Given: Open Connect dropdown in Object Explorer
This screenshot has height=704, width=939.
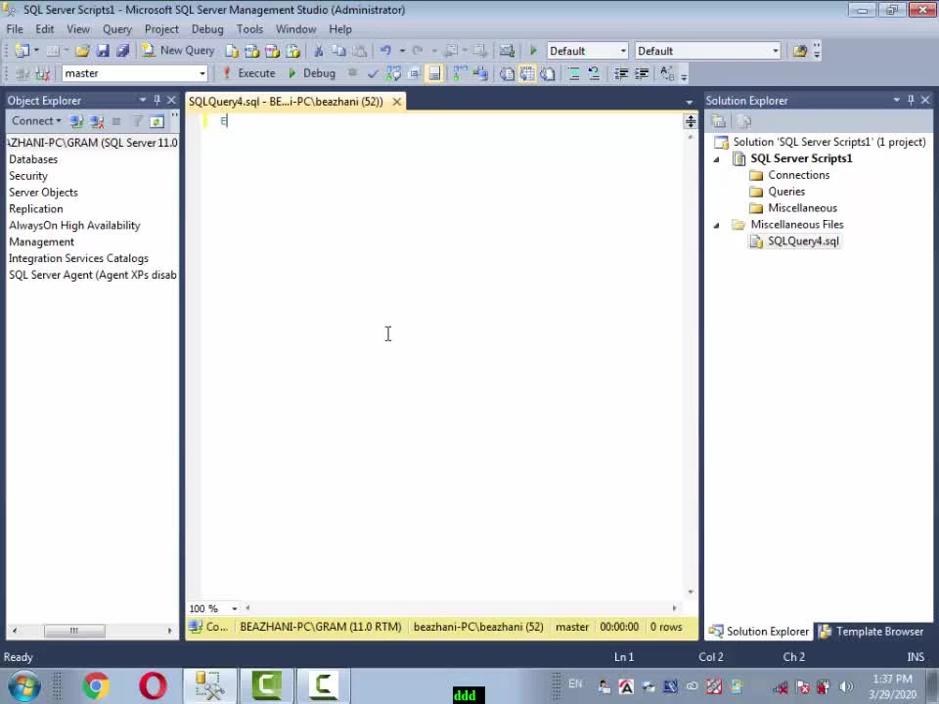Looking at the screenshot, I should pos(36,121).
